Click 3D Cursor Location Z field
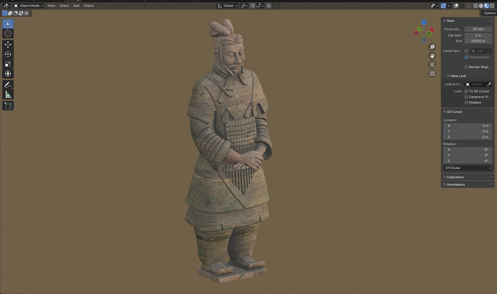 click(x=468, y=137)
